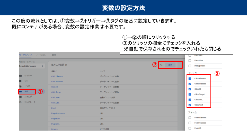Toggle the Debug Mode checkbox

[x=190, y=66]
